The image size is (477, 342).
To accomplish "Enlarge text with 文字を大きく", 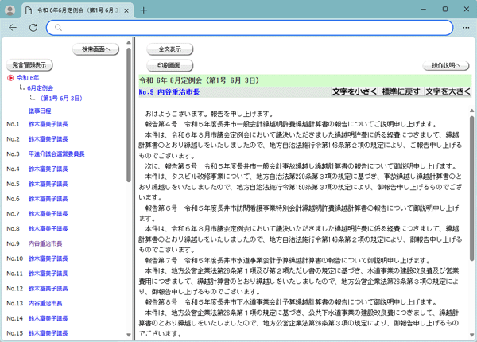I will pos(448,91).
